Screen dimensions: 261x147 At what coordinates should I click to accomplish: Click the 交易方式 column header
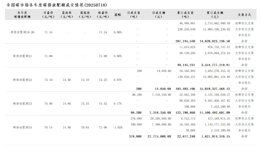click(x=244, y=15)
